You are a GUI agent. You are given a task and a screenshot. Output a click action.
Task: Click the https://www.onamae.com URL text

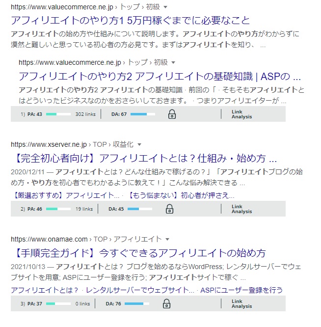[x=49, y=239]
